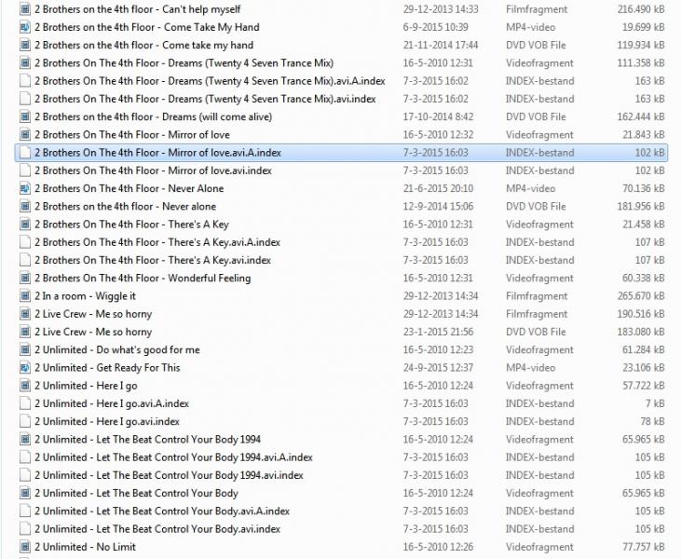The image size is (681, 559).
Task: Select file name '2 Unlimited - Here I go.avi.index'
Action: click(x=107, y=421)
